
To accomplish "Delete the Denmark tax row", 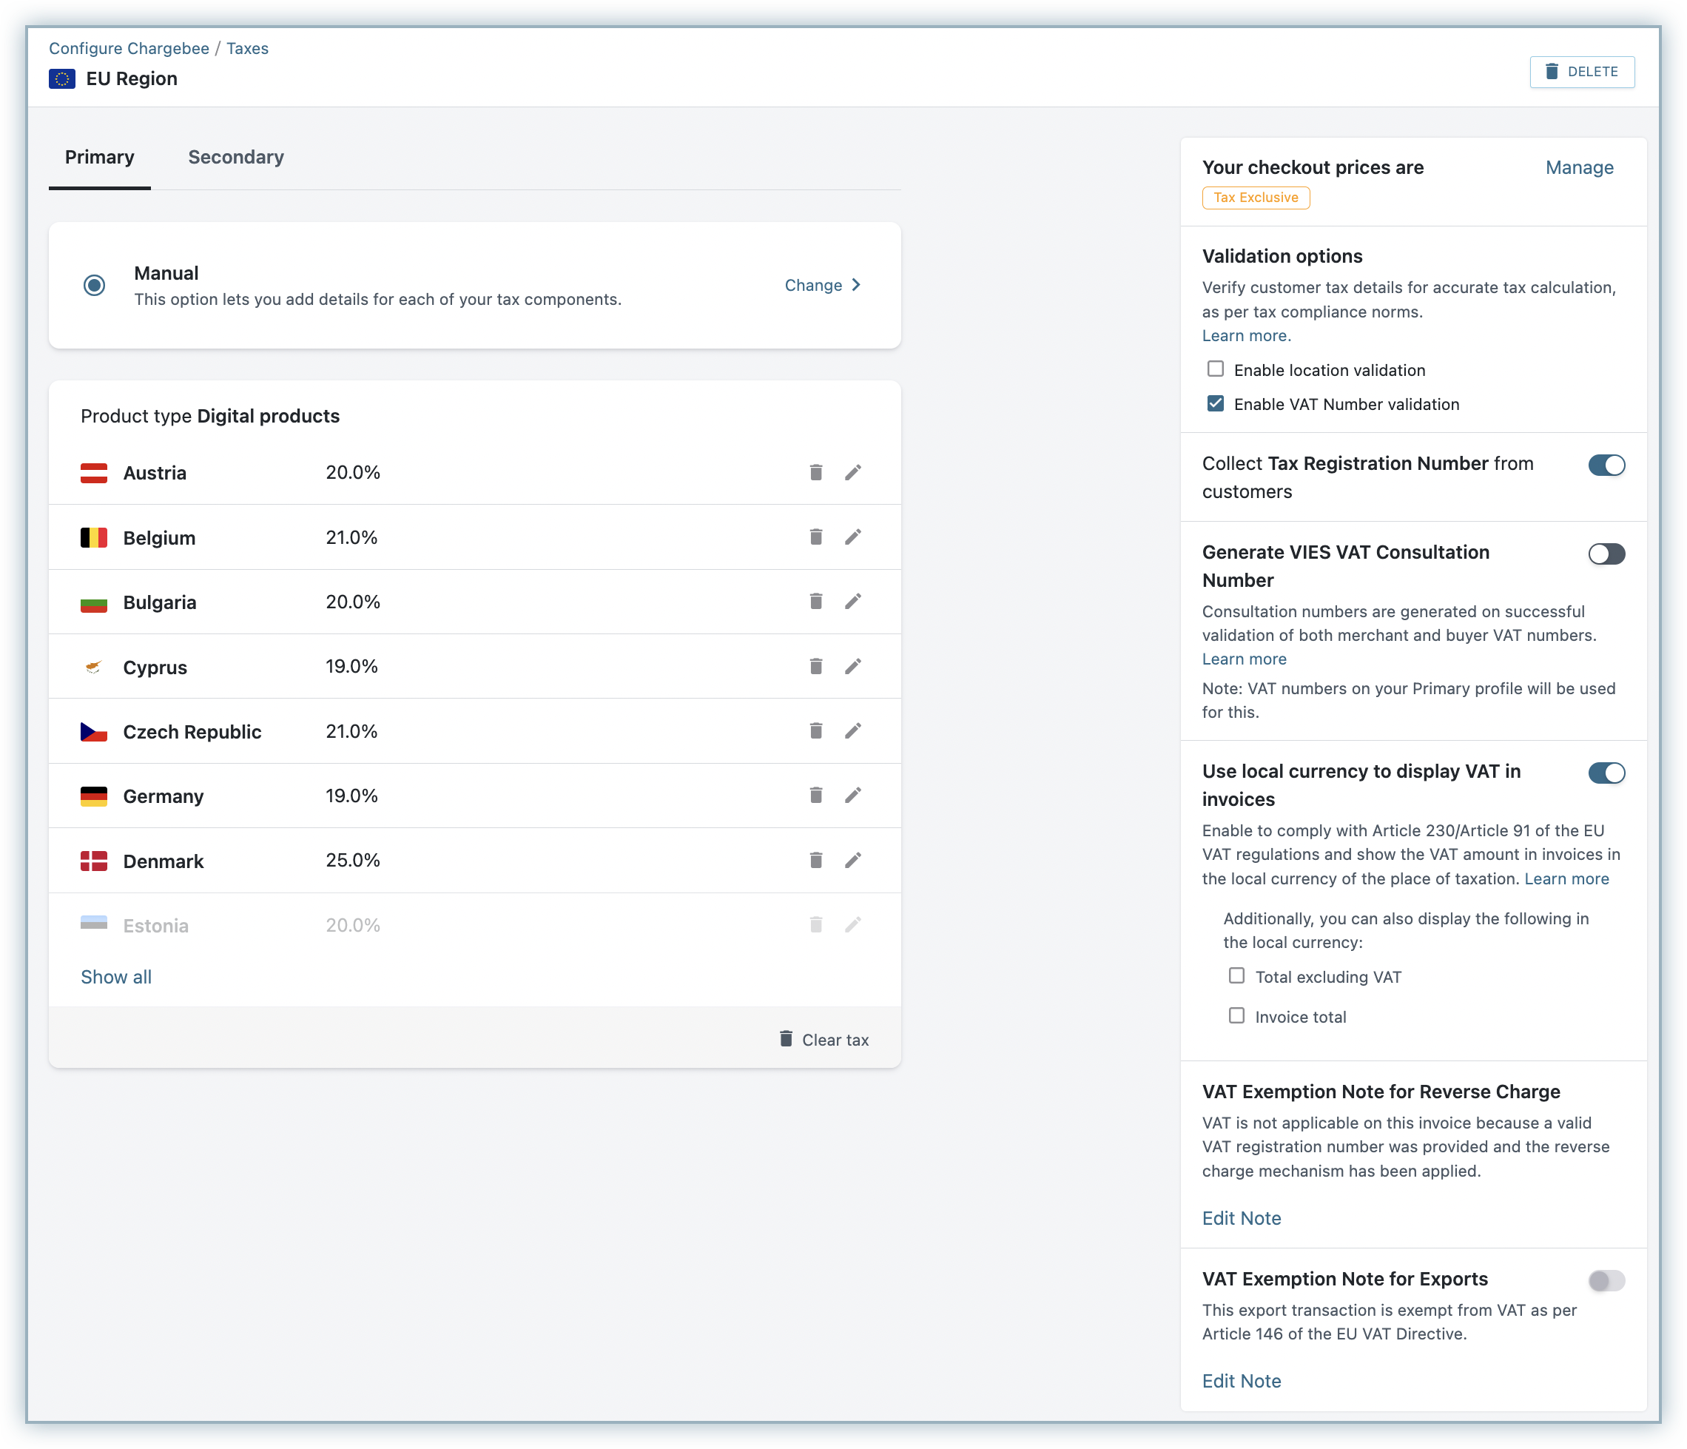I will coord(816,860).
